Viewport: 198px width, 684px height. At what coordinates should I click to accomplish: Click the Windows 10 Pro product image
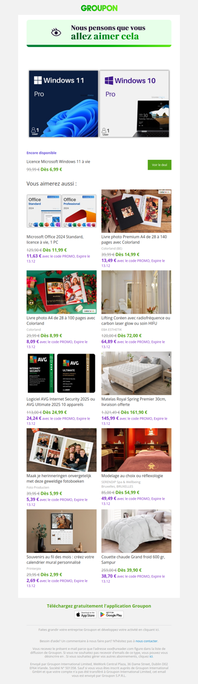pyautogui.click(x=134, y=103)
